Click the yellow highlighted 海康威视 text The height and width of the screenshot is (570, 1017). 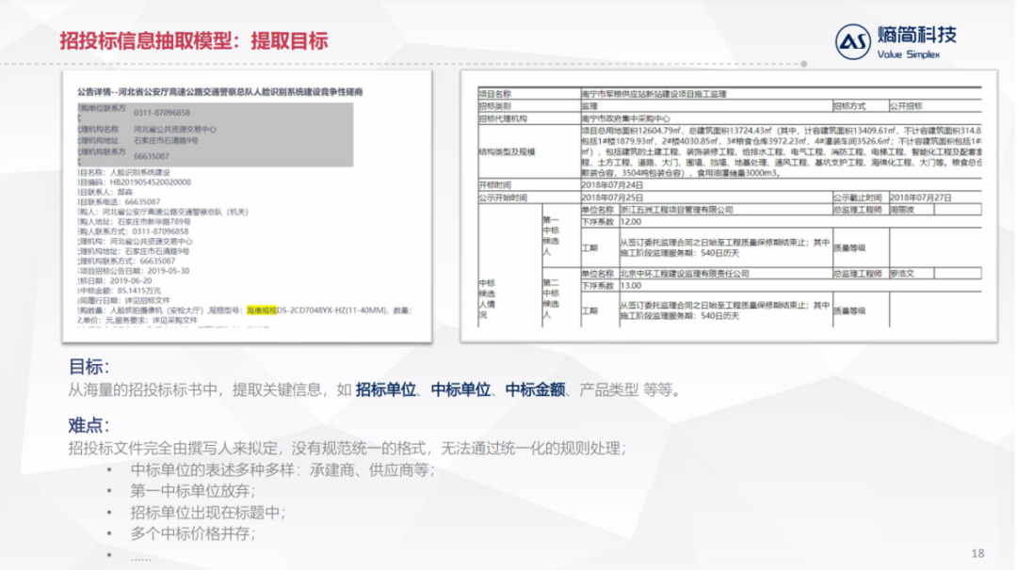(262, 310)
